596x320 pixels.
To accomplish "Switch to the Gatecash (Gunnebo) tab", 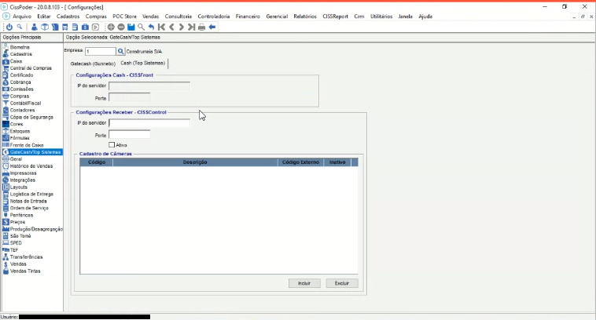I will [x=93, y=64].
